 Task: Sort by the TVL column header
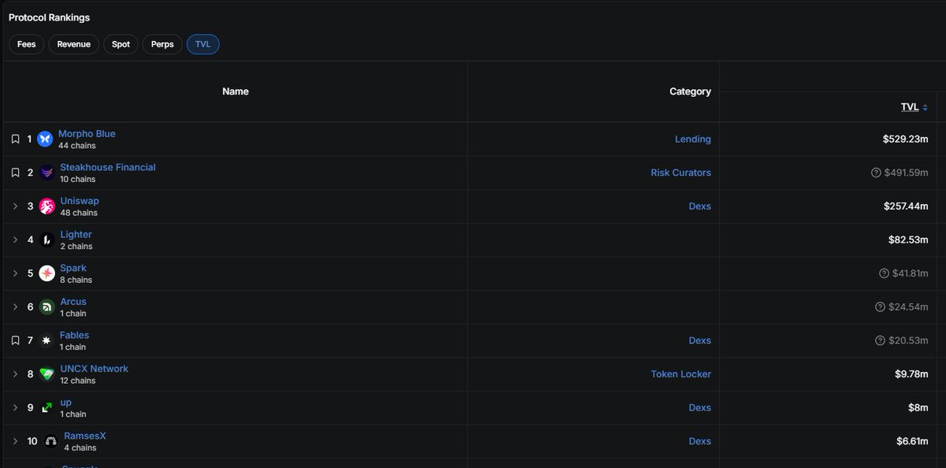point(910,107)
